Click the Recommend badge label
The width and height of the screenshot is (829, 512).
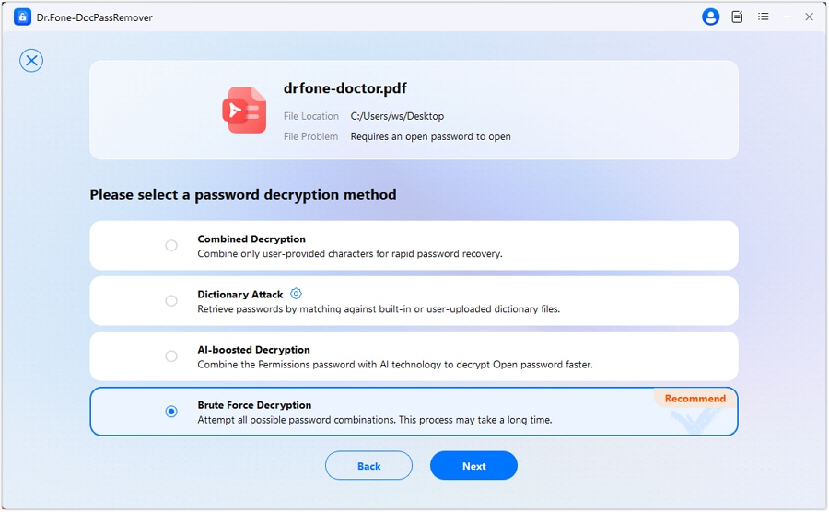pyautogui.click(x=695, y=399)
